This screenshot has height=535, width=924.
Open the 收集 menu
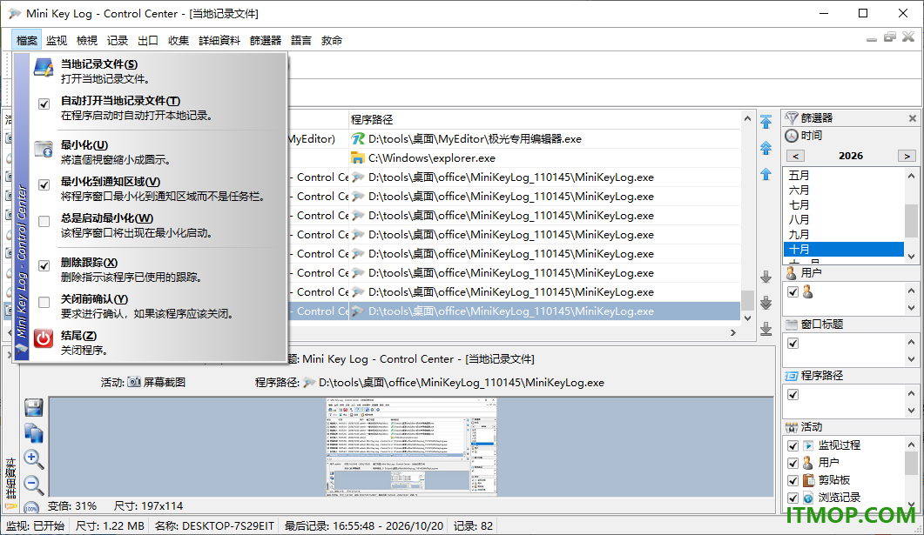[x=179, y=41]
